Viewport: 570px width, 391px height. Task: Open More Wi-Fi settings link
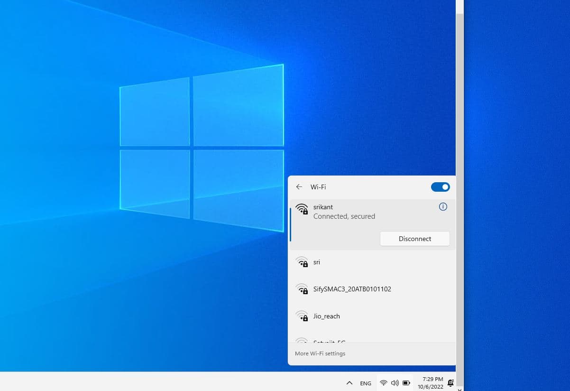pos(320,354)
